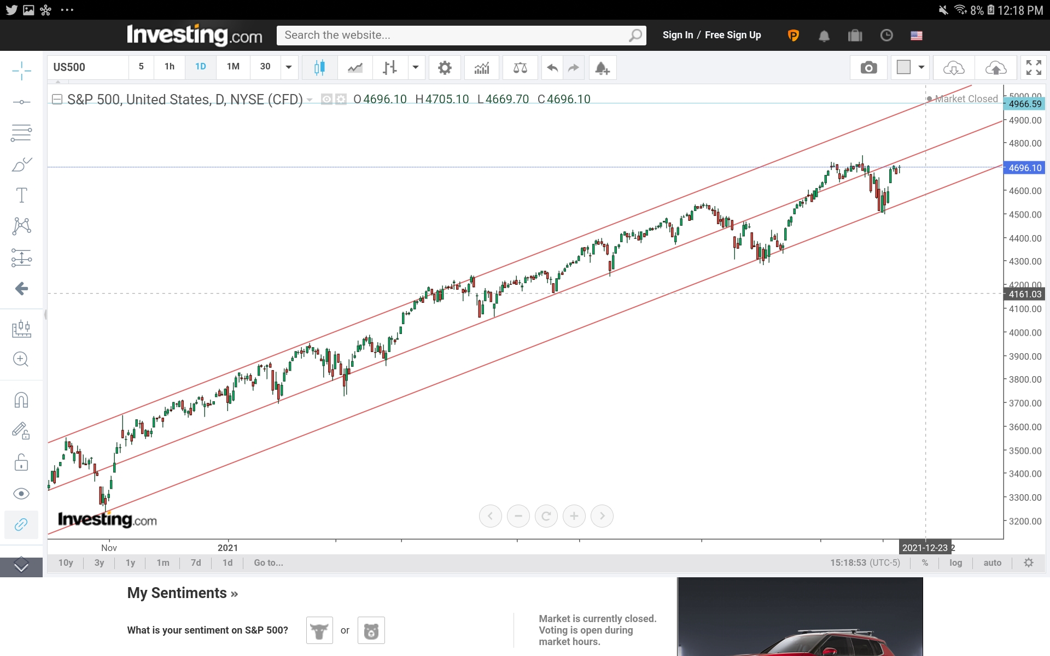Click the add alert bell icon
The width and height of the screenshot is (1050, 656).
tap(602, 68)
